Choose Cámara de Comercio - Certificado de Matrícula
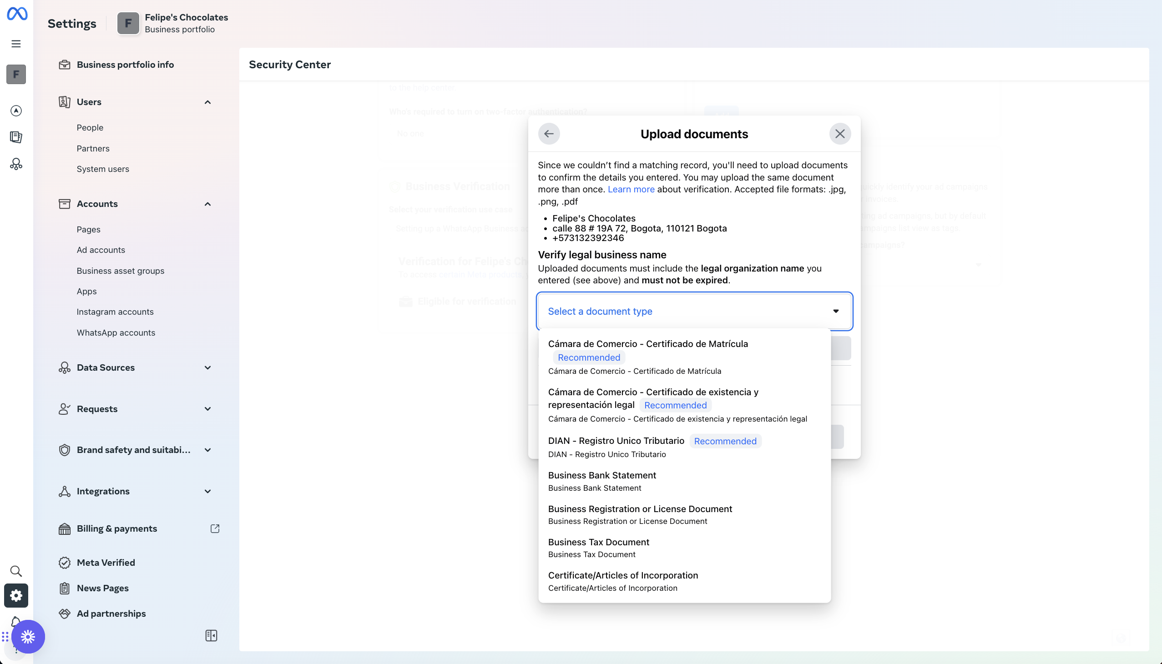Image resolution: width=1162 pixels, height=664 pixels. (684, 357)
